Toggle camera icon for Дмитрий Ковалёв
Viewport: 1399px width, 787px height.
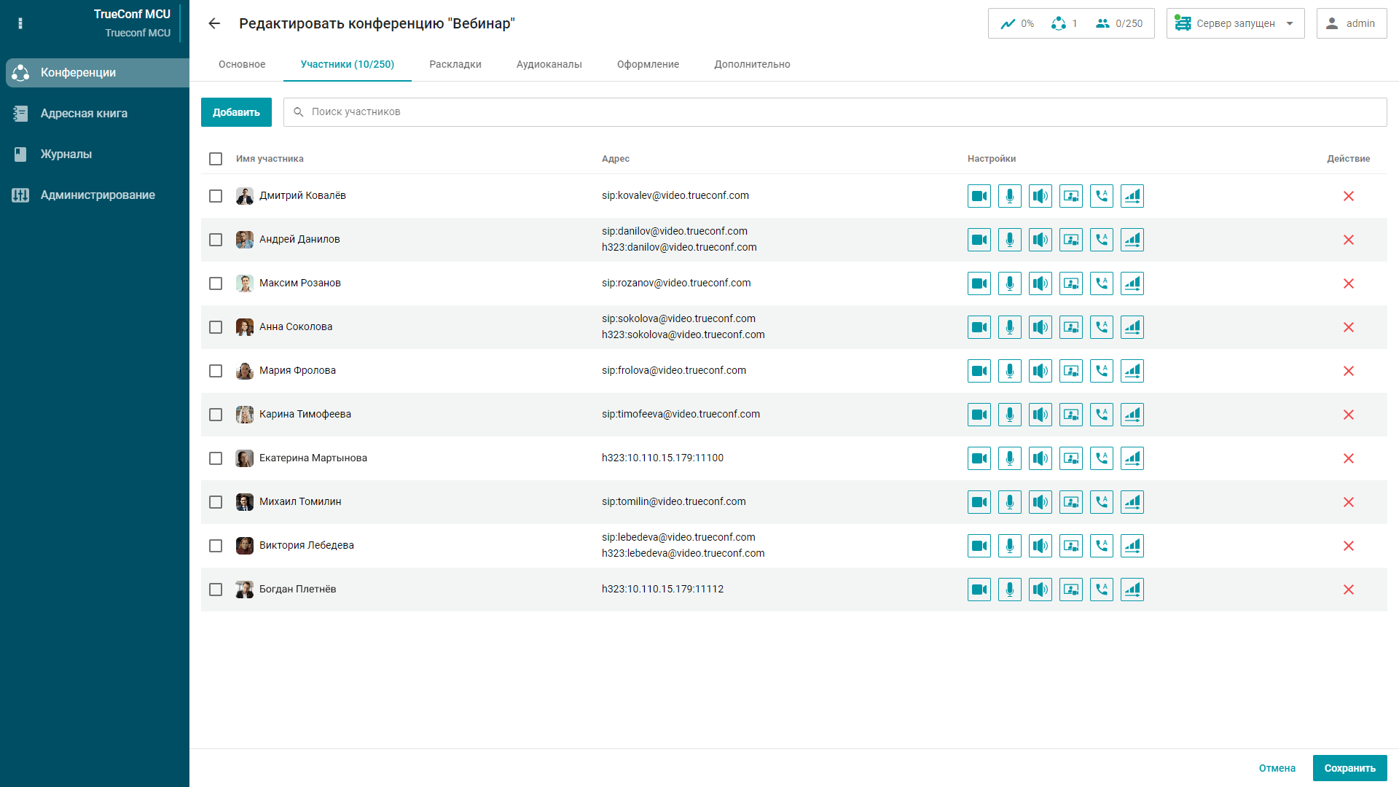(979, 196)
